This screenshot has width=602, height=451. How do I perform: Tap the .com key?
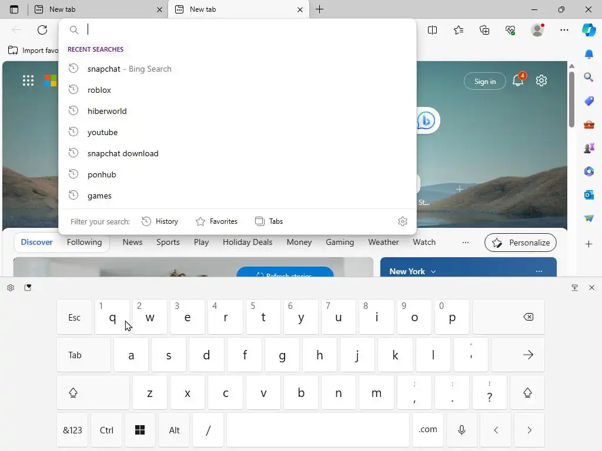pyautogui.click(x=428, y=430)
